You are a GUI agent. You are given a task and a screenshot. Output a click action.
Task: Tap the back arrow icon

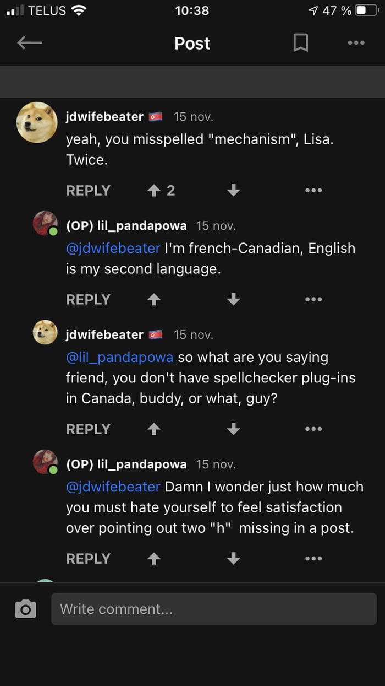click(x=30, y=43)
